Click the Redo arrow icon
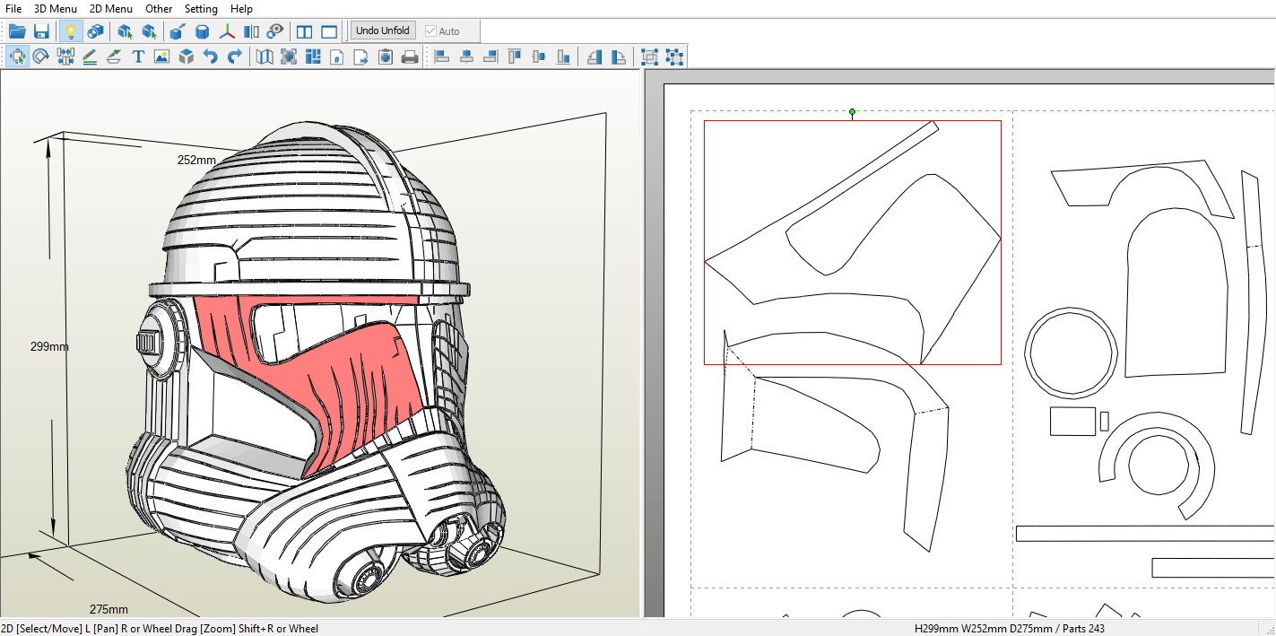1276x636 pixels. click(234, 57)
